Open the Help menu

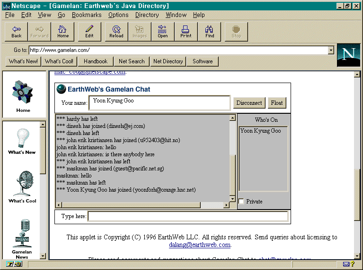coord(199,15)
